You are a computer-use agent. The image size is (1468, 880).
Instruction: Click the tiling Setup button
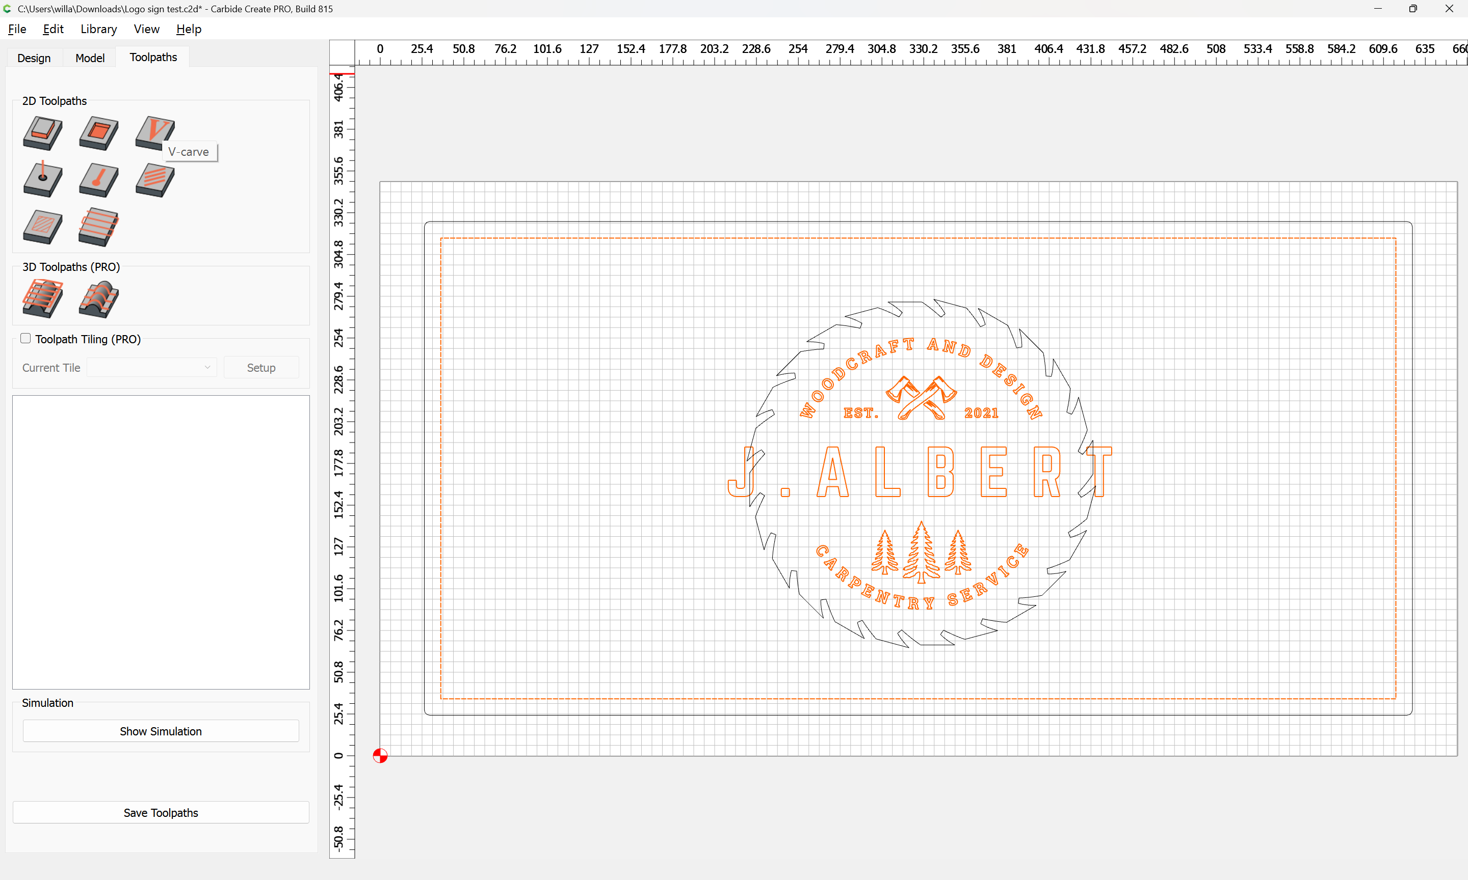[261, 368]
